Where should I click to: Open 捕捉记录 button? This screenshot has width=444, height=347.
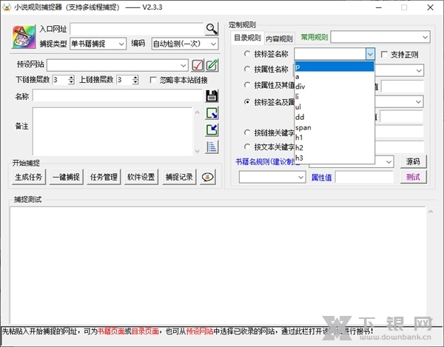click(x=179, y=177)
